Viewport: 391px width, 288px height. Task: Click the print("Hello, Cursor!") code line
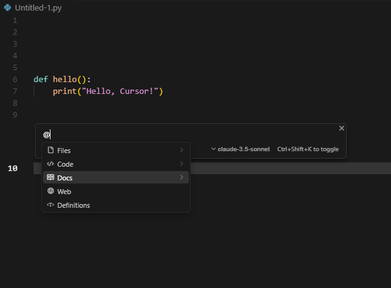(107, 91)
